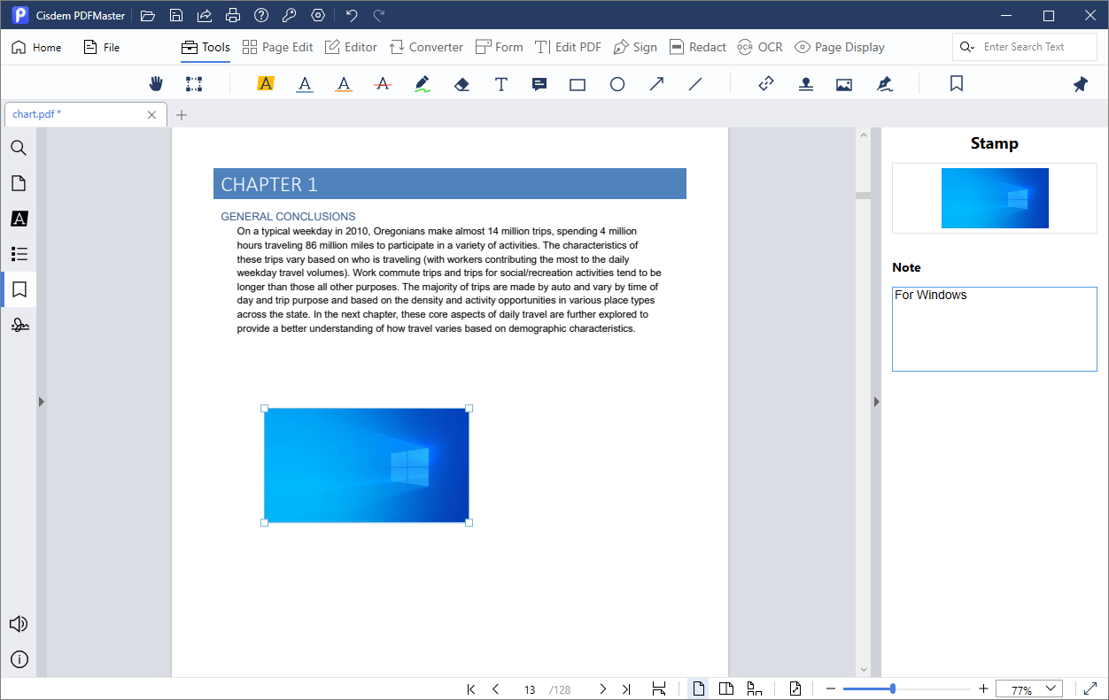
Task: Open file folder icon in title bar
Action: coord(148,16)
